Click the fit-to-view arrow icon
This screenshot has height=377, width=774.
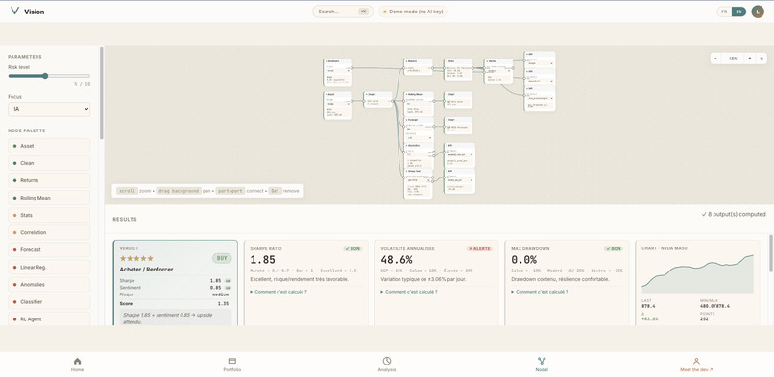click(762, 59)
